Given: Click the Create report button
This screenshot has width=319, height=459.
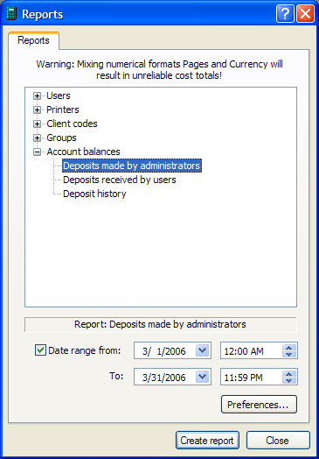Looking at the screenshot, I should 207,441.
